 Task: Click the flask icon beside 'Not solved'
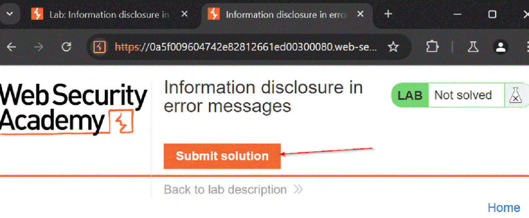point(516,95)
